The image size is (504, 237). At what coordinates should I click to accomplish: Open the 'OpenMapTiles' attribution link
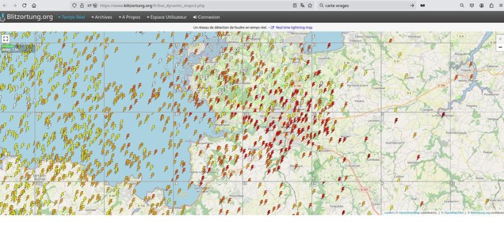click(454, 212)
